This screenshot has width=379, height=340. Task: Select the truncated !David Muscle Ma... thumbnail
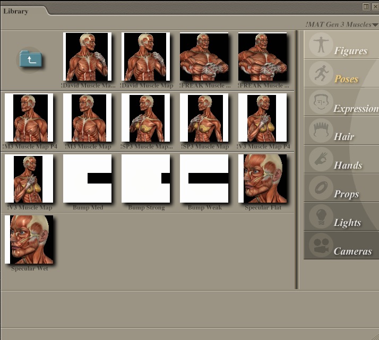[87, 57]
